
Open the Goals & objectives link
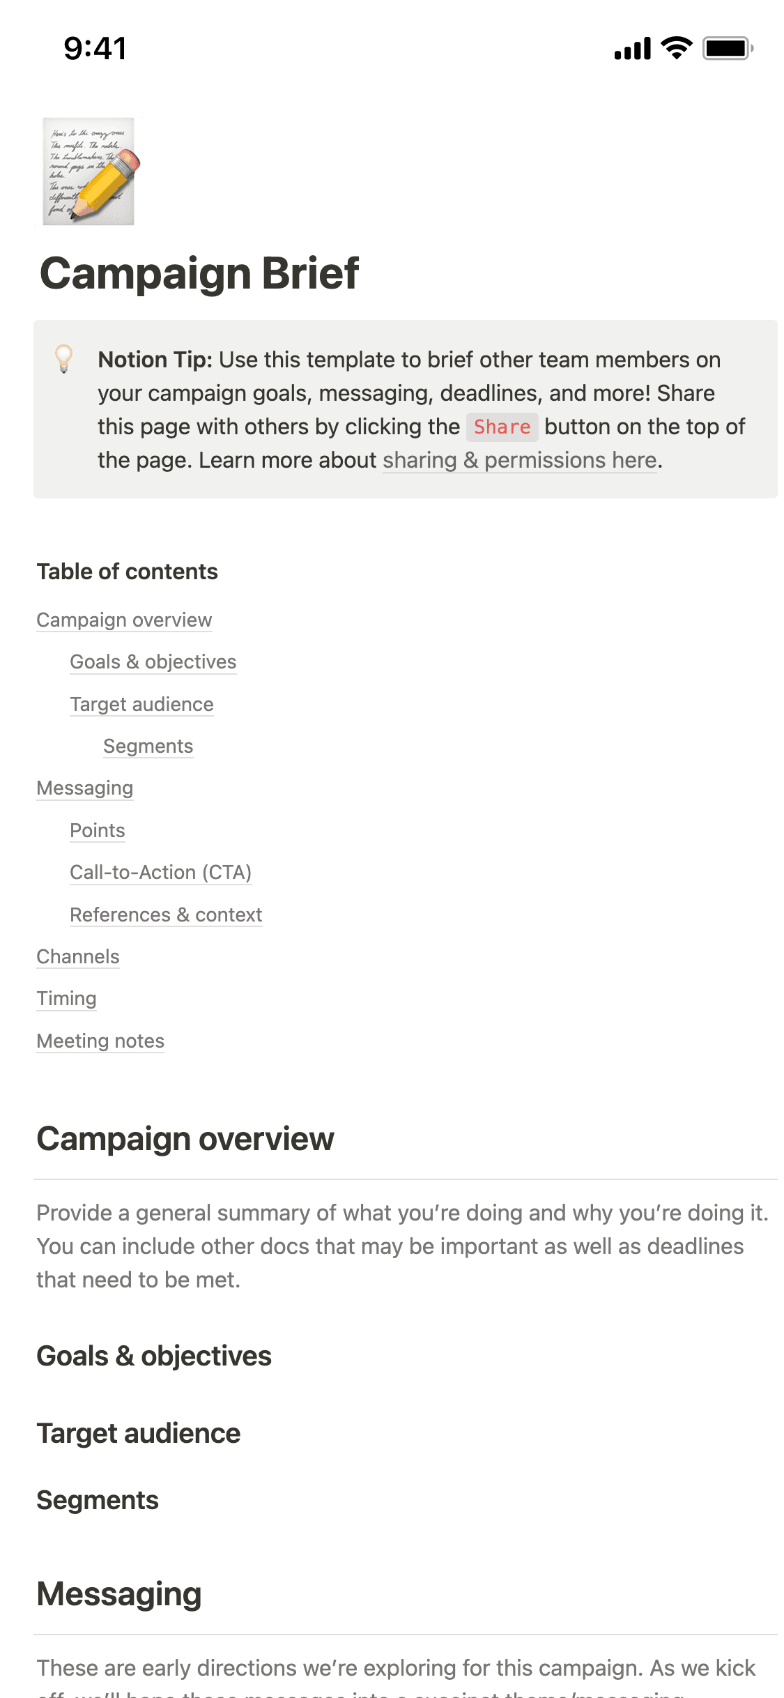[153, 662]
